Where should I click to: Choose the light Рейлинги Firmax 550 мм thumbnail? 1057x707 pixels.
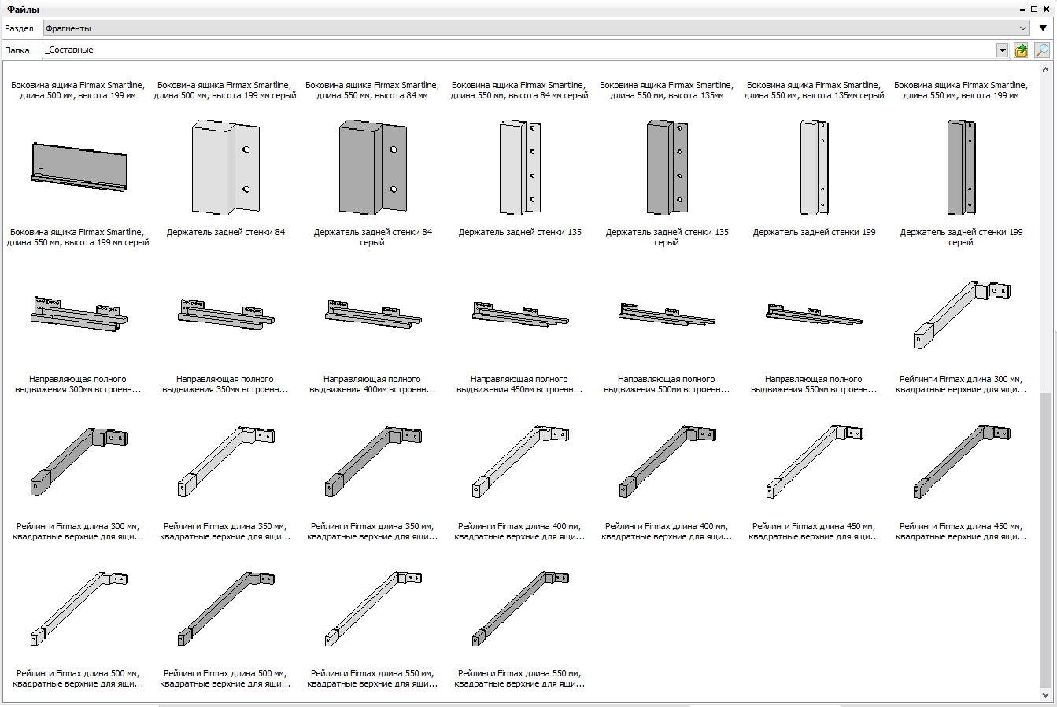point(373,608)
